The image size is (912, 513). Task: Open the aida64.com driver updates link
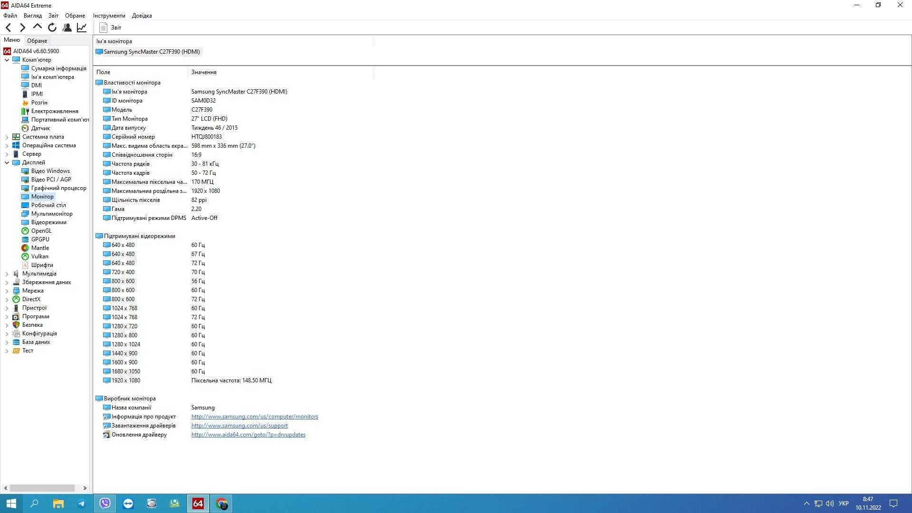coord(248,435)
